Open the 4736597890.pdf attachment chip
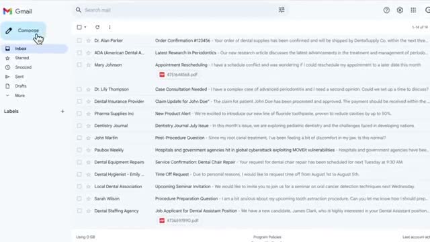This screenshot has width=430, height=242. tap(179, 220)
